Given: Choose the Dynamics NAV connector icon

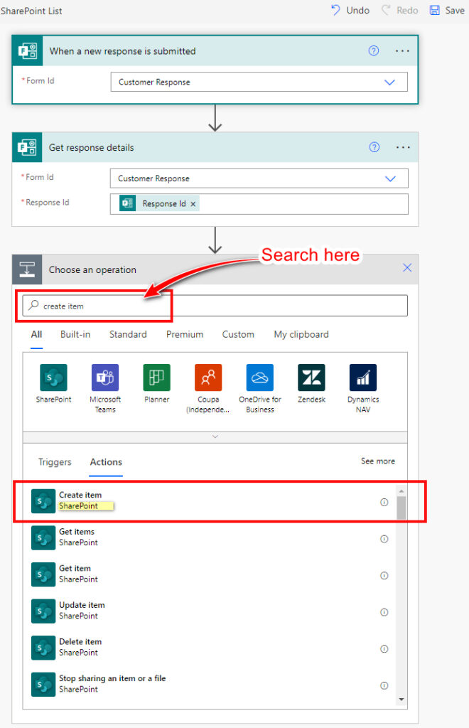Looking at the screenshot, I should 363,378.
